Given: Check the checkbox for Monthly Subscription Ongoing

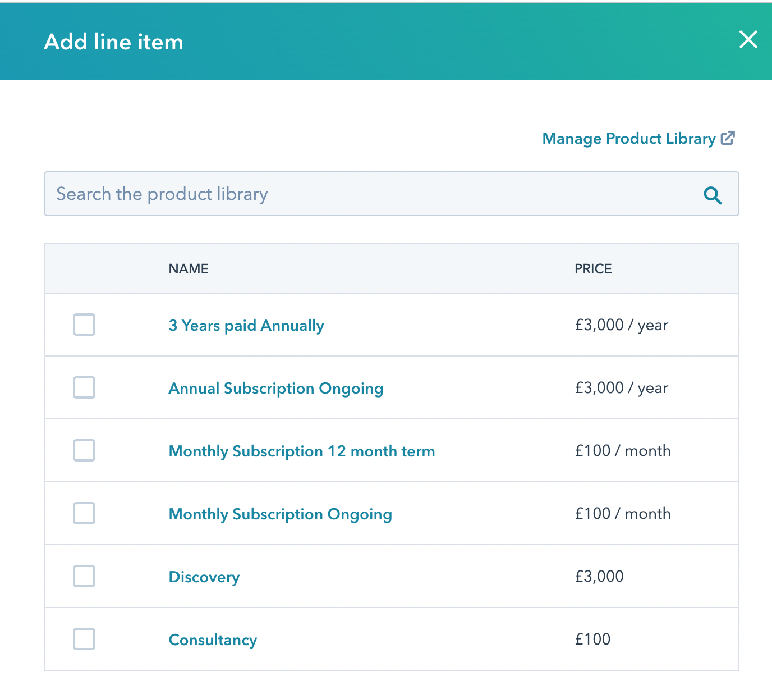Looking at the screenshot, I should click(84, 513).
